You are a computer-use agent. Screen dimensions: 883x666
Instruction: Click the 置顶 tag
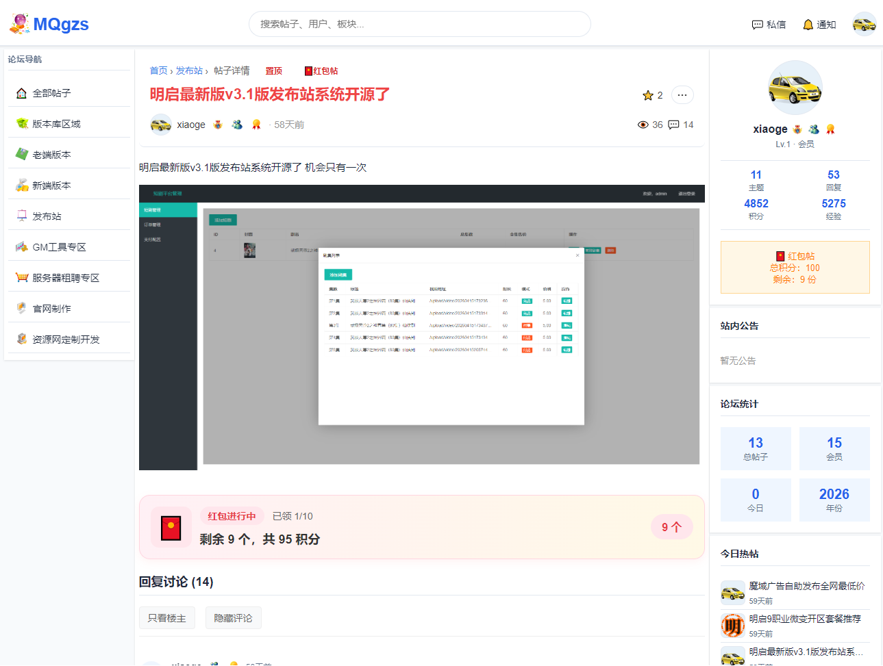coord(274,71)
